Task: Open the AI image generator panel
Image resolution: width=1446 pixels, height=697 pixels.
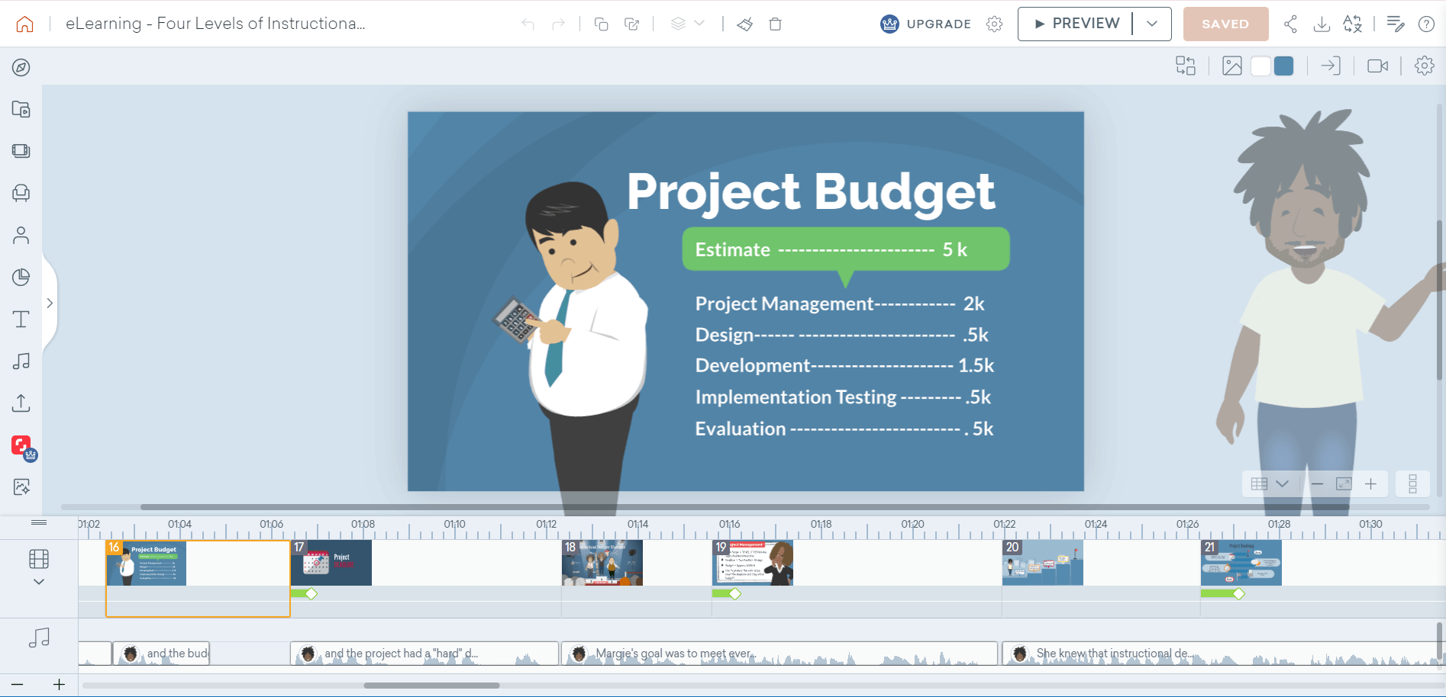Action: (x=21, y=487)
